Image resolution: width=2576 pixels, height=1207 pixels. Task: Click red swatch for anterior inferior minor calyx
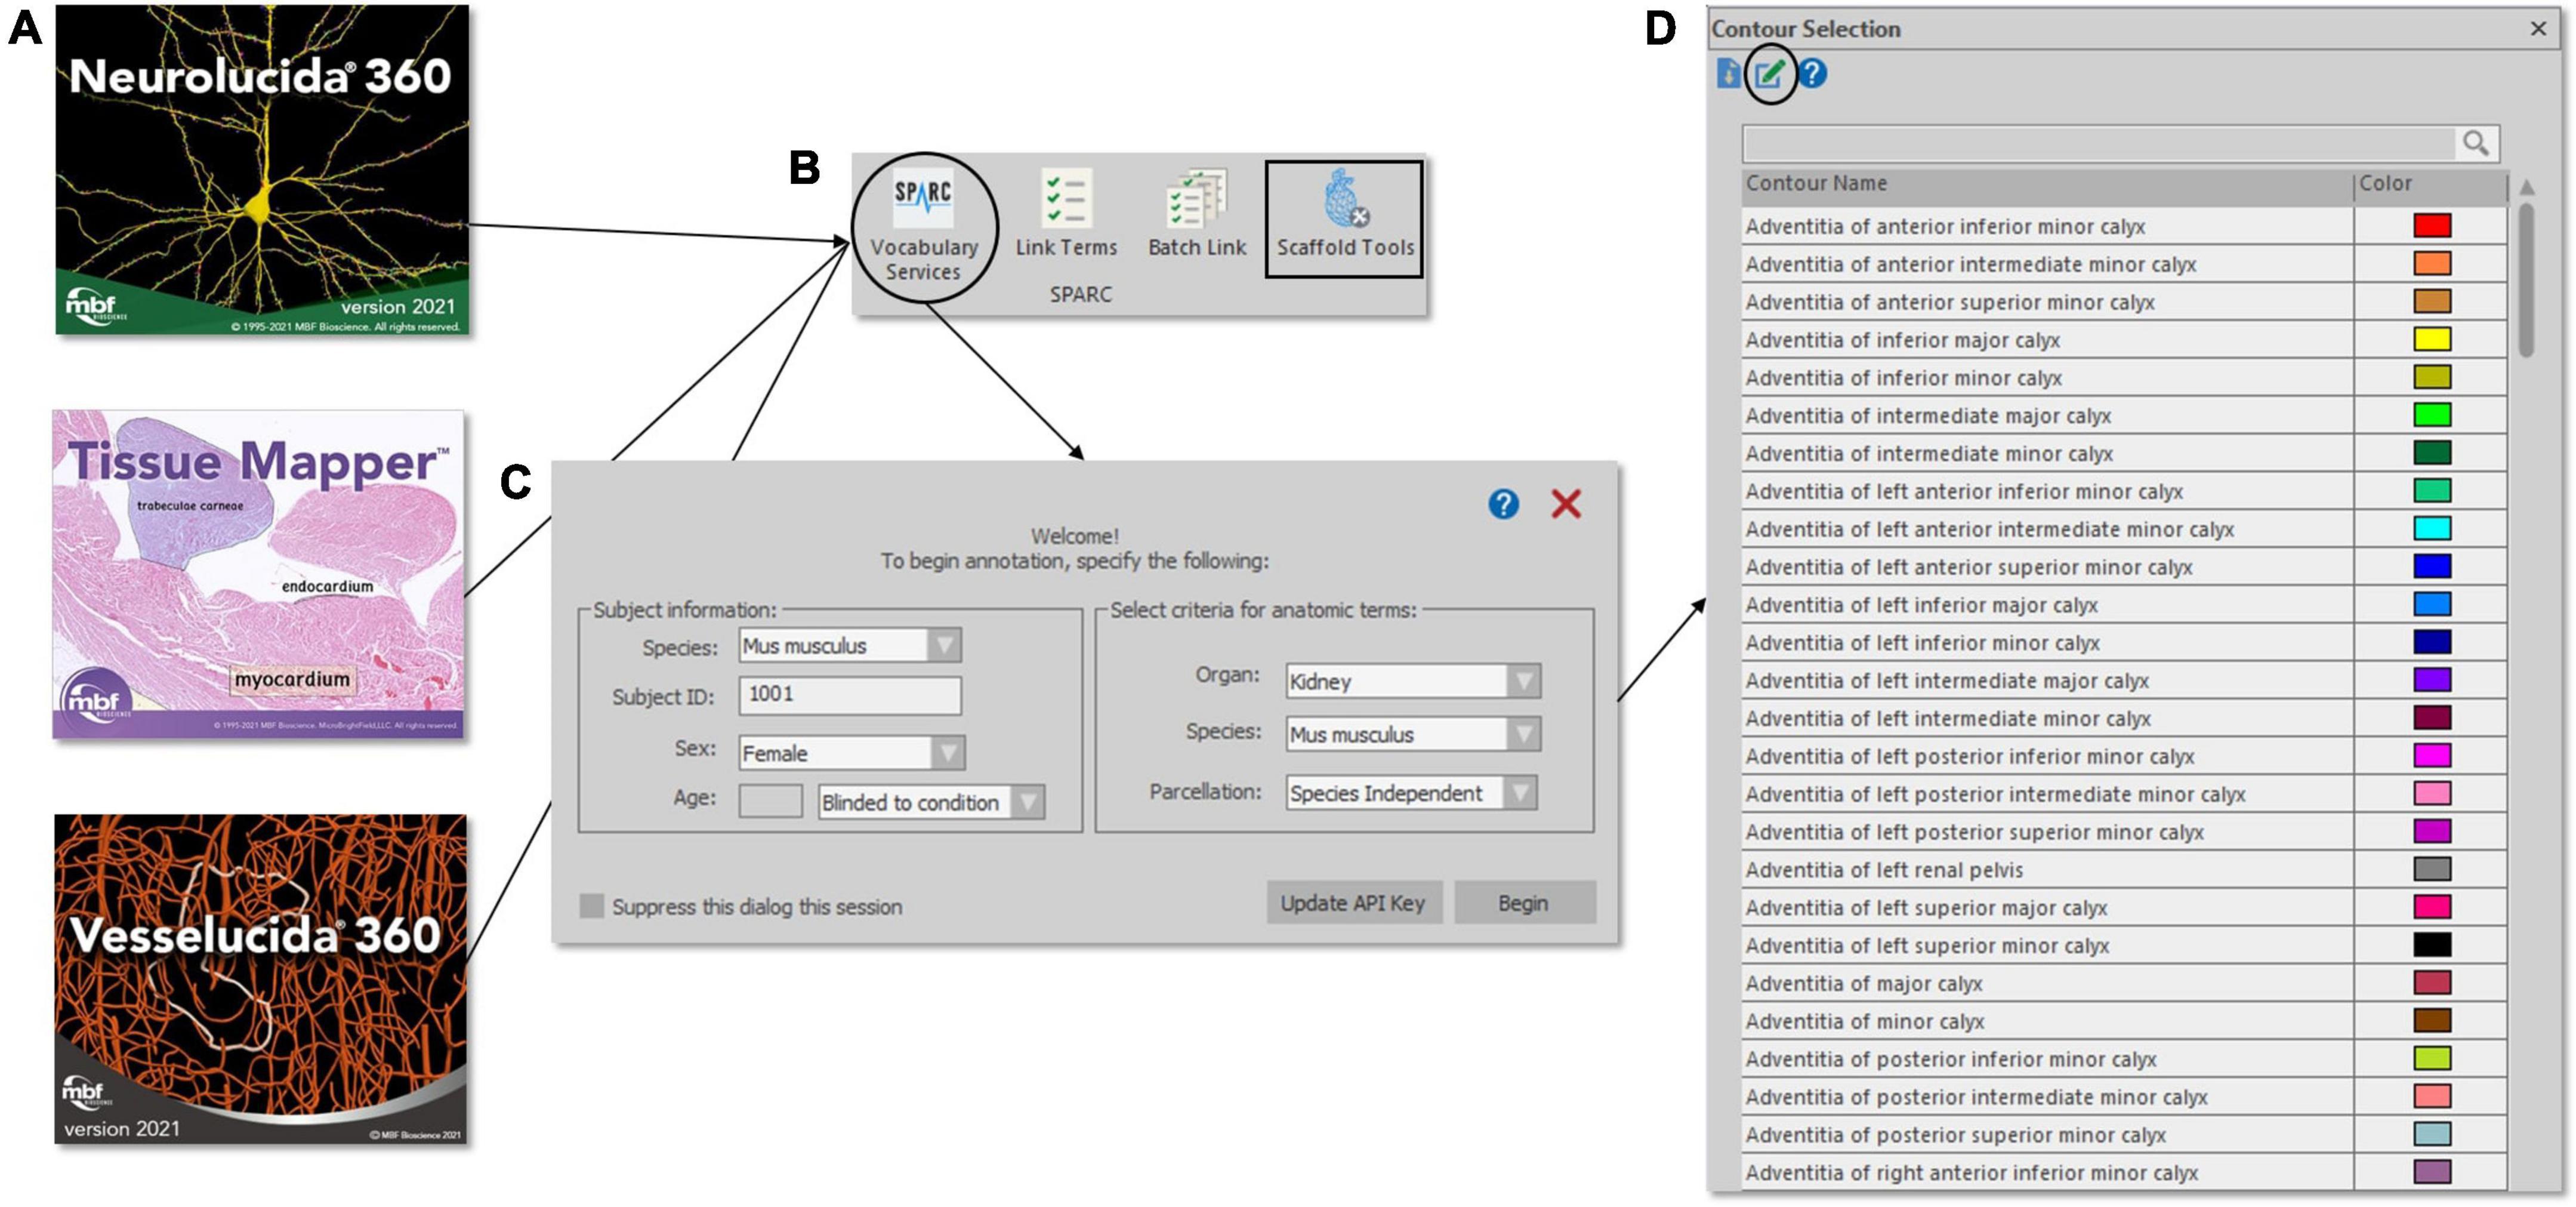point(2432,225)
